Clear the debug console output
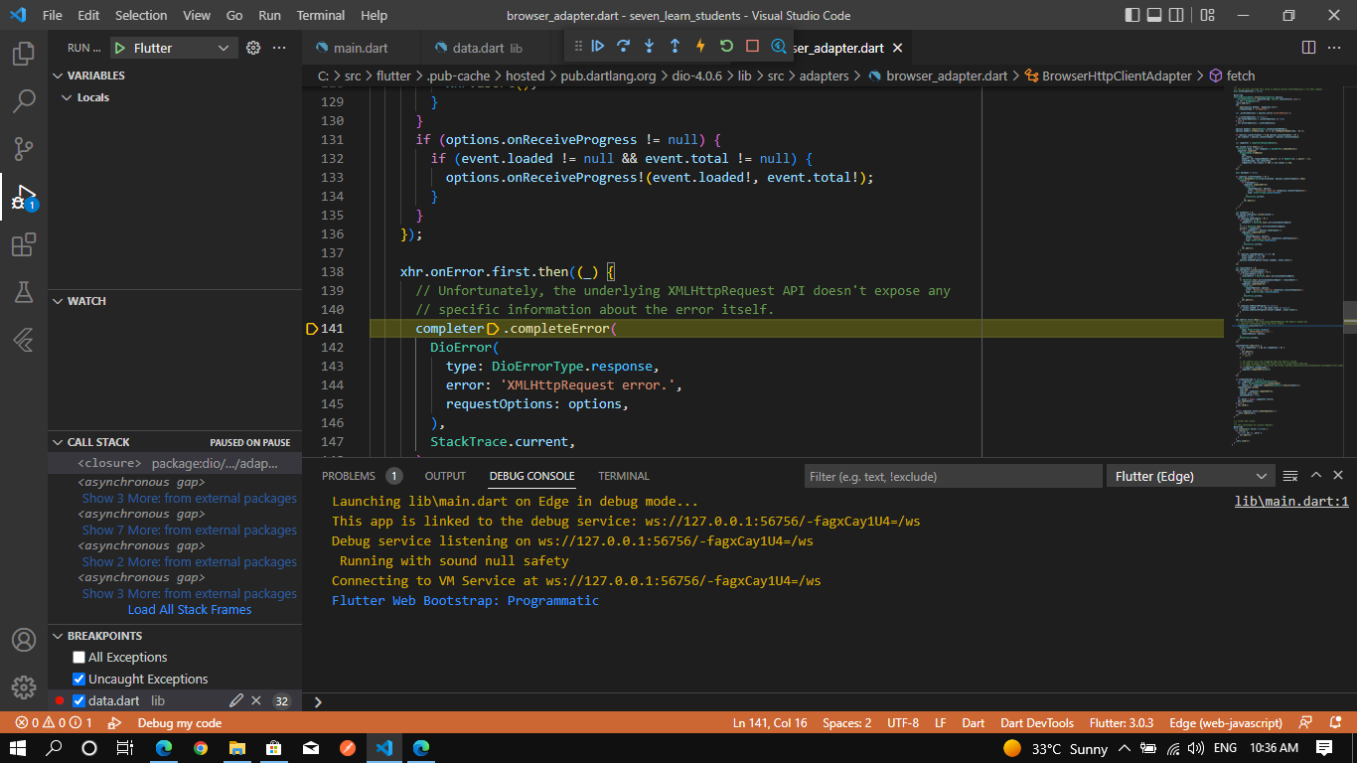 [1290, 476]
